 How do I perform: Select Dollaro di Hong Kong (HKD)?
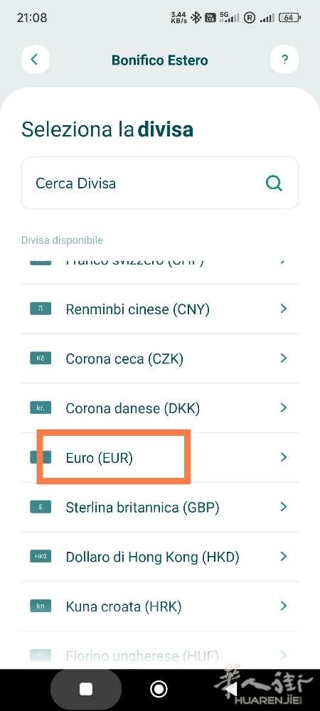(160, 557)
